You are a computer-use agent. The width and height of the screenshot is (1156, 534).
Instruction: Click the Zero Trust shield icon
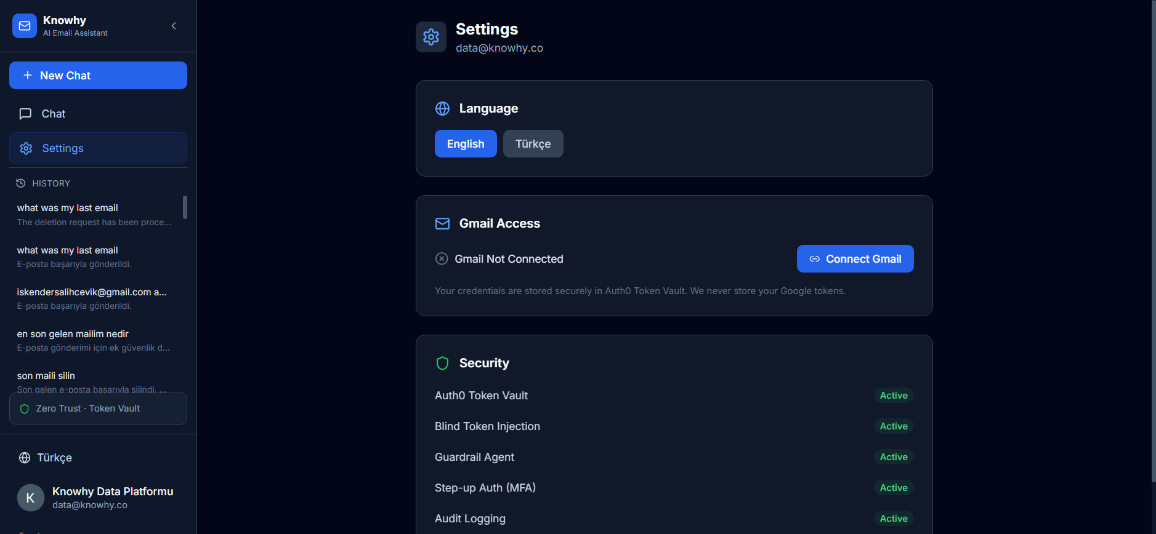25,409
